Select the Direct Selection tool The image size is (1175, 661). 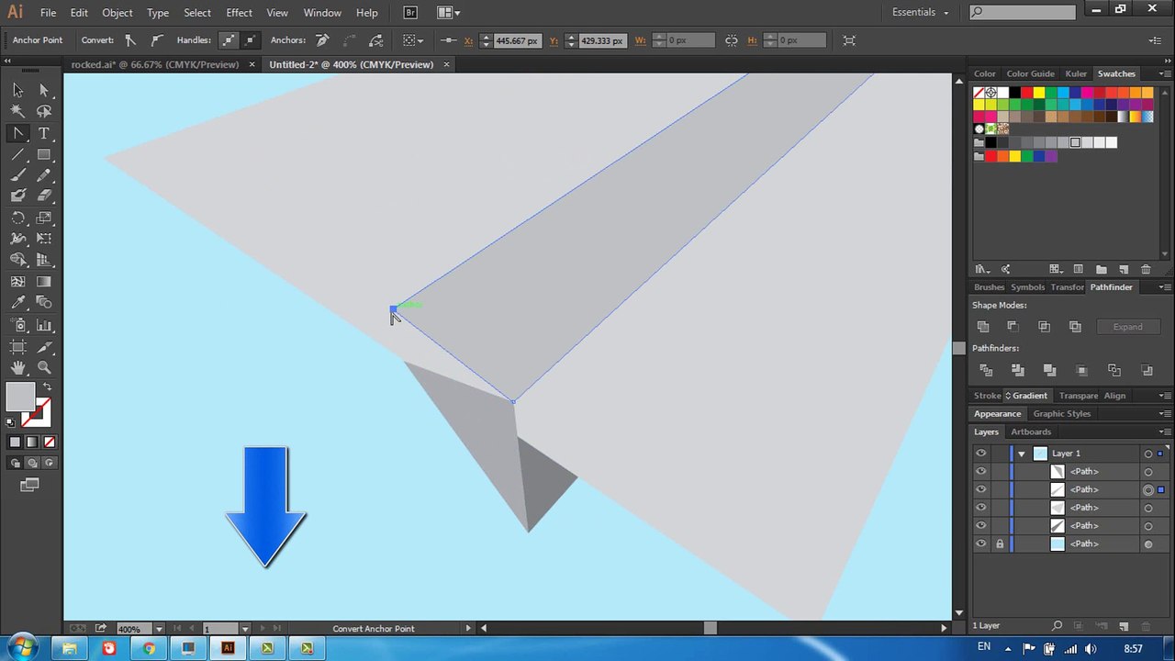click(43, 90)
